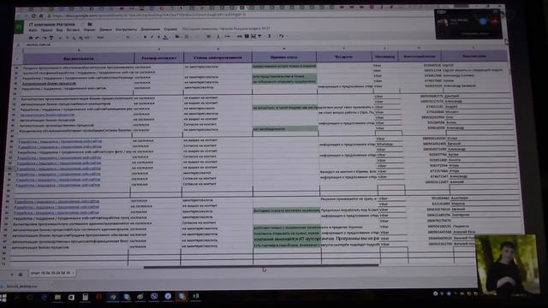The width and height of the screenshot is (548, 308).
Task: Open the Справка menu
Action: click(x=170, y=29)
